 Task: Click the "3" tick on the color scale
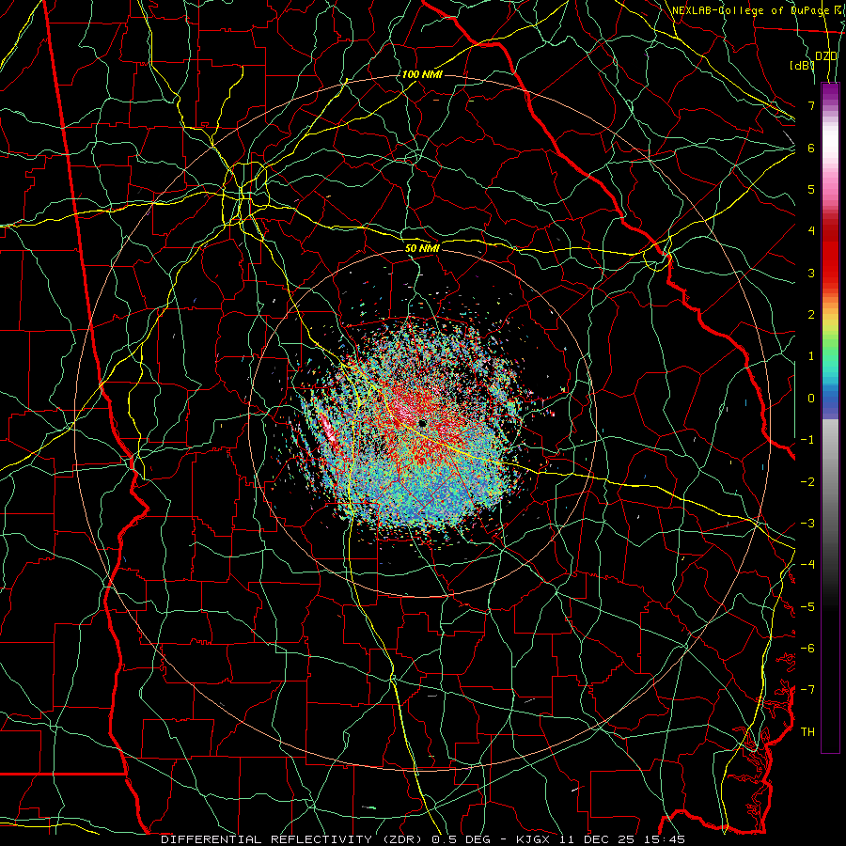click(x=811, y=273)
